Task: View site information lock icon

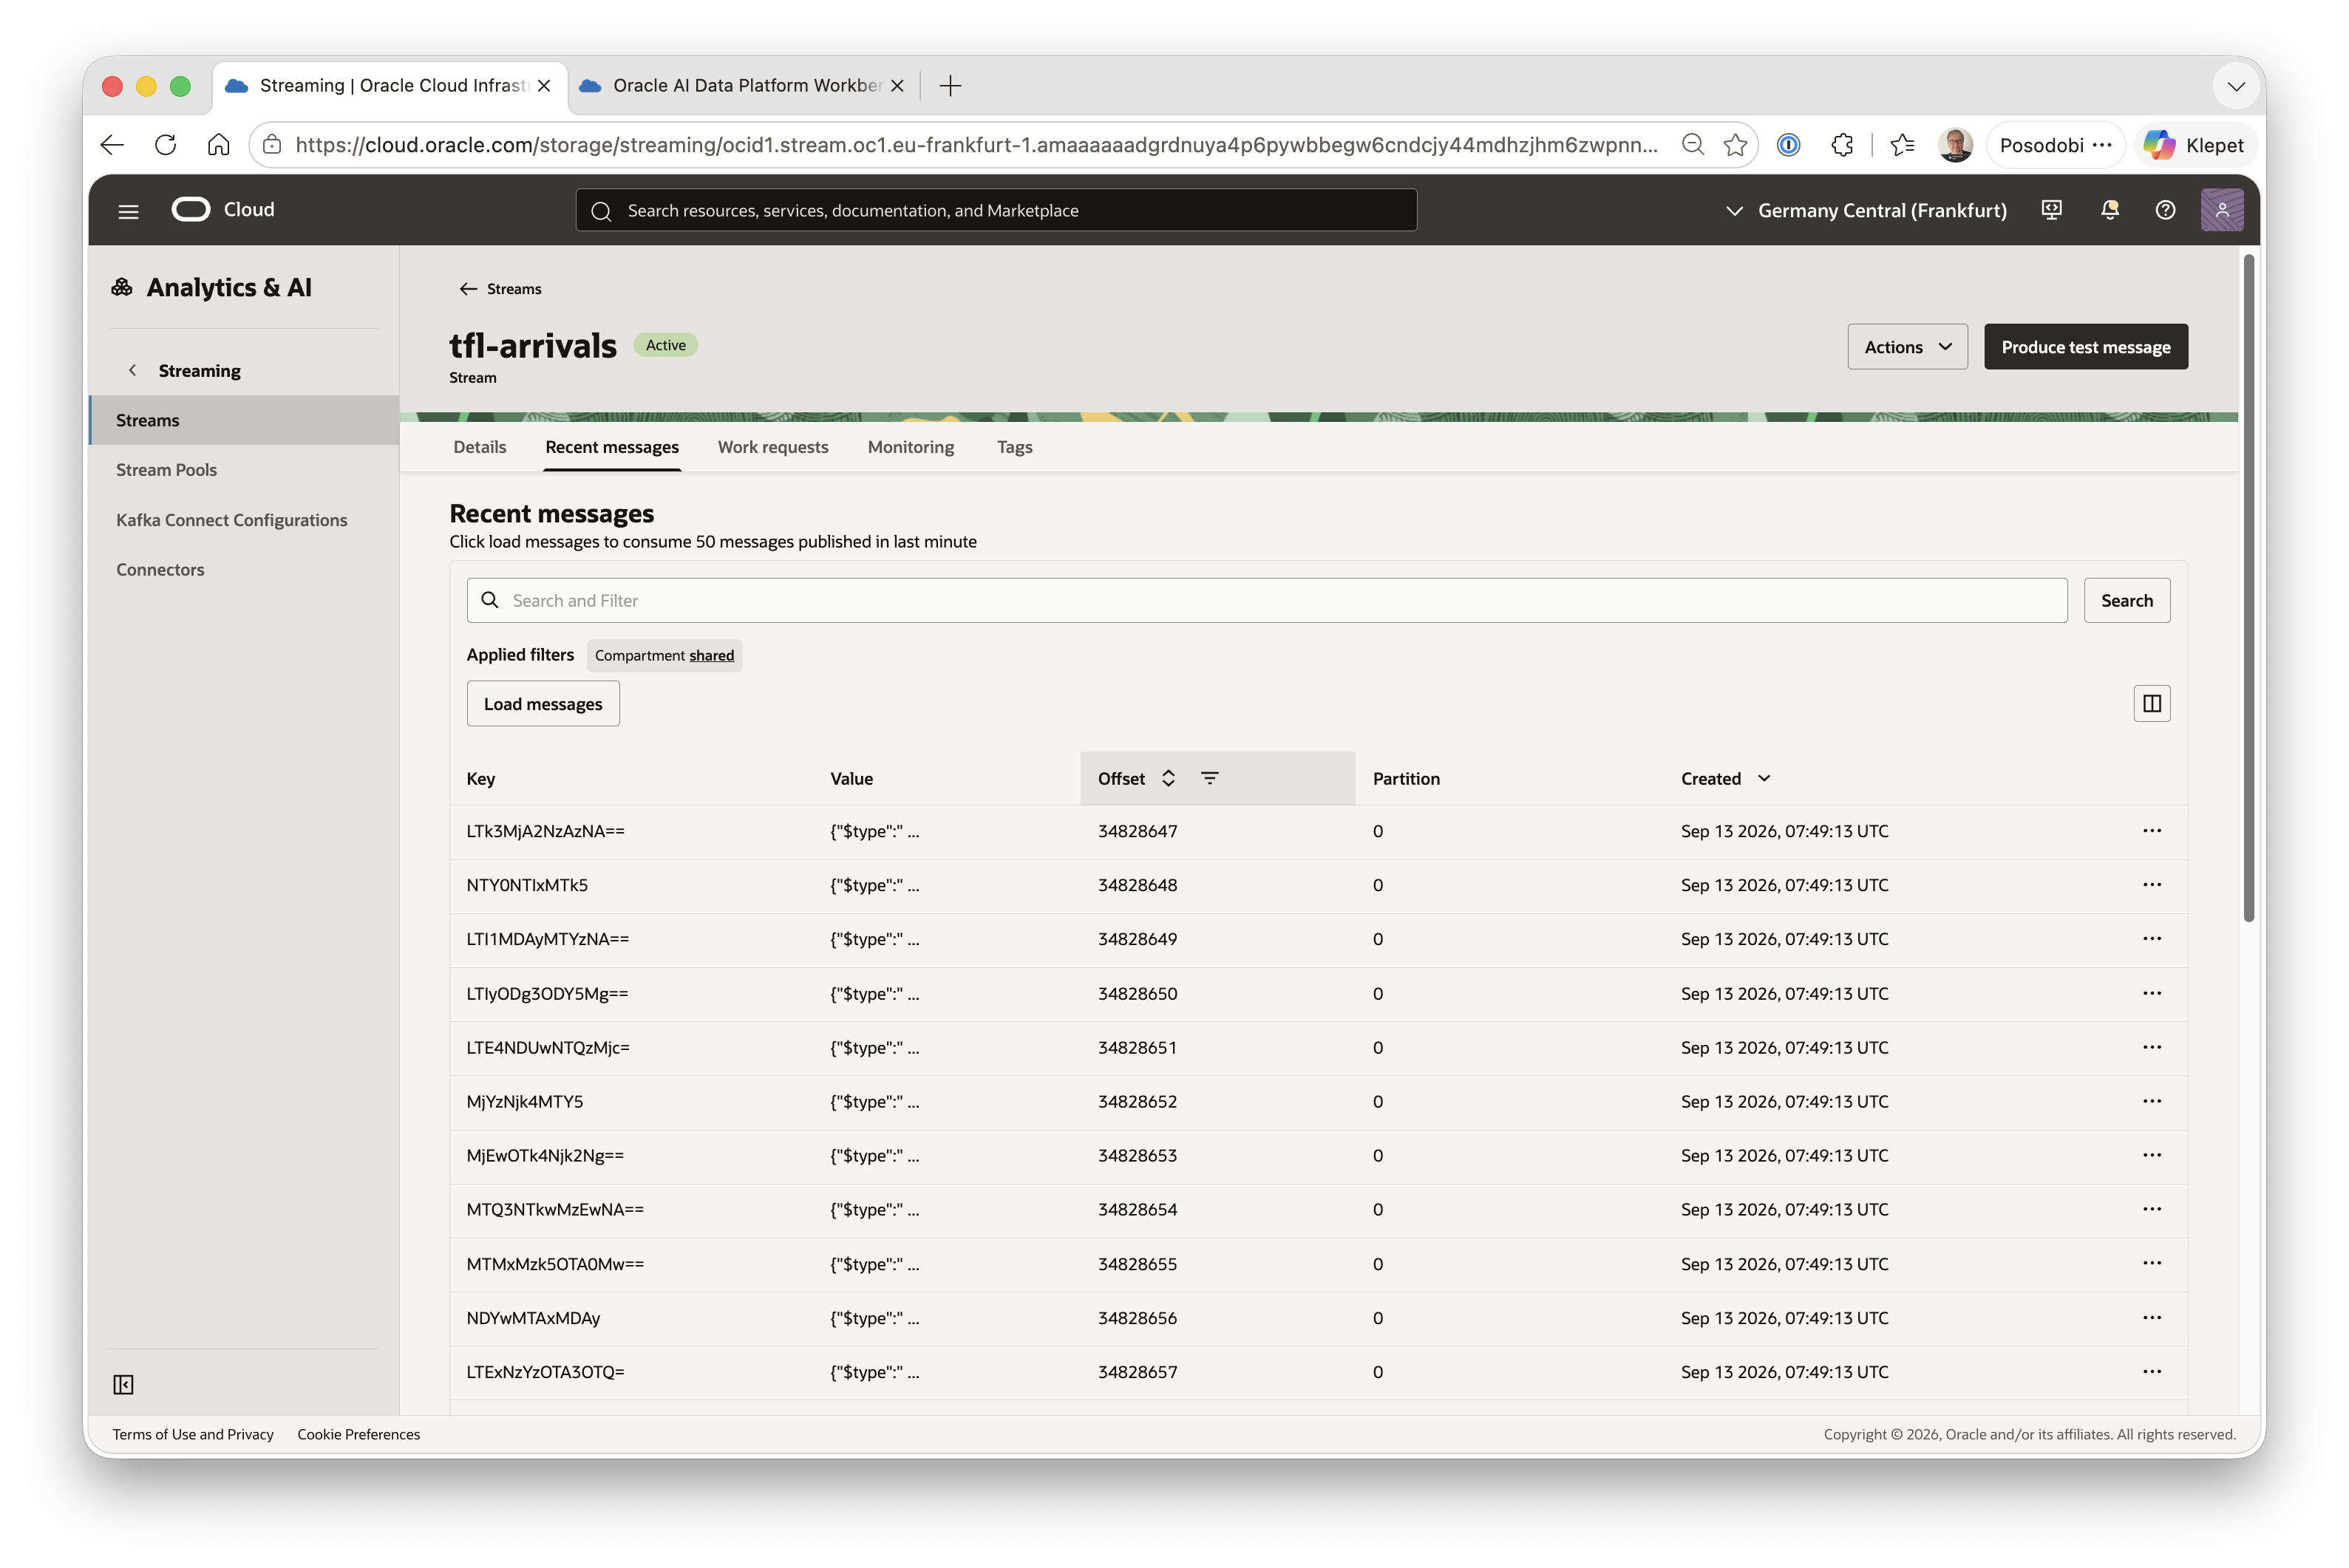Action: point(272,145)
